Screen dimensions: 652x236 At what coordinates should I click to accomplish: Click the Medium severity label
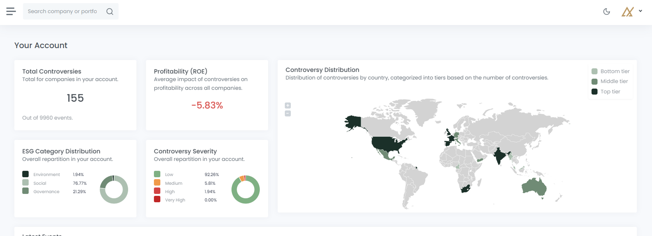click(x=173, y=183)
